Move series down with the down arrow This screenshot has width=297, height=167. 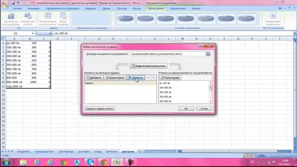[154, 77]
